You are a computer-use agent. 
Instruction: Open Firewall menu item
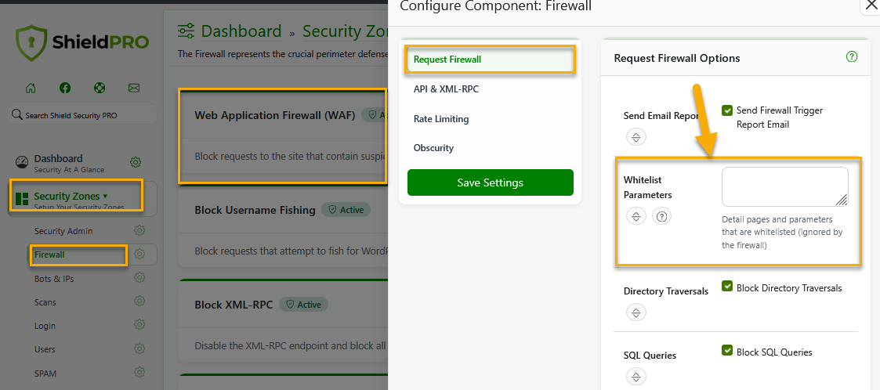49,255
